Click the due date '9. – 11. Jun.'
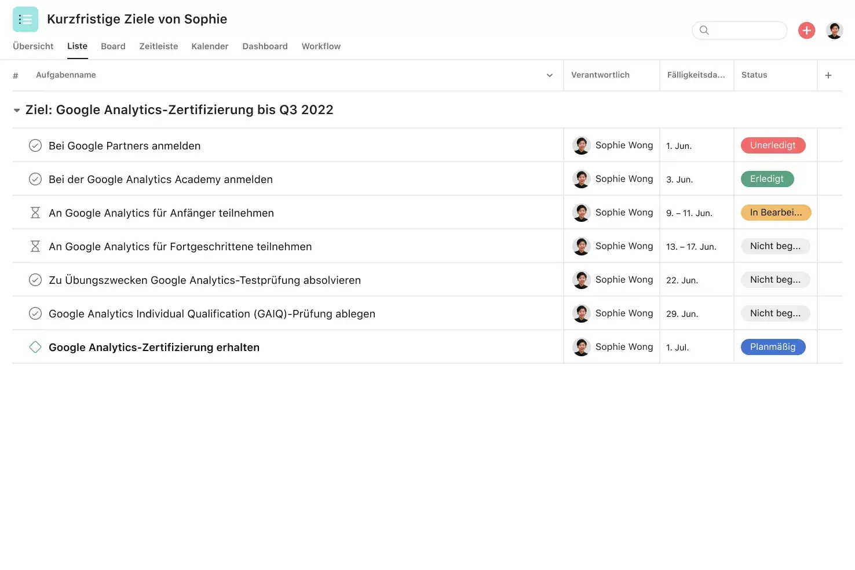 (x=689, y=213)
